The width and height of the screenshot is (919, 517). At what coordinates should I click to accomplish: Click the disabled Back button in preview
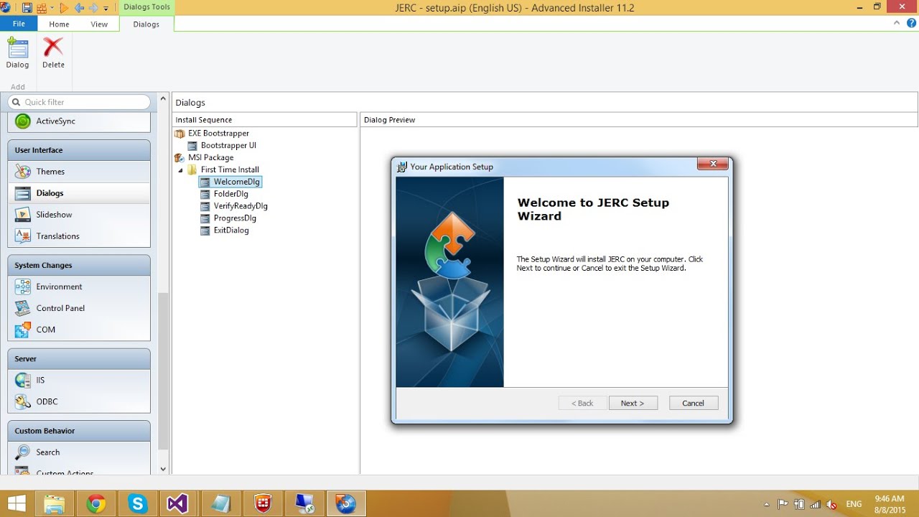tap(582, 404)
